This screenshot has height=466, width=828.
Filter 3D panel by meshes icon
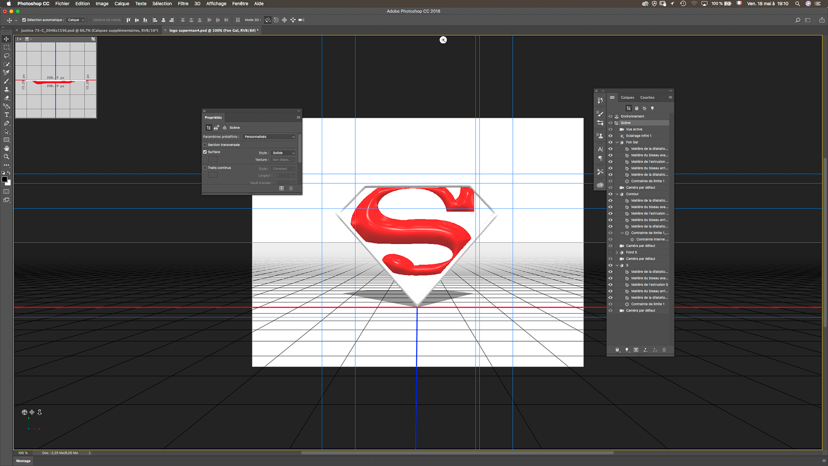(637, 108)
